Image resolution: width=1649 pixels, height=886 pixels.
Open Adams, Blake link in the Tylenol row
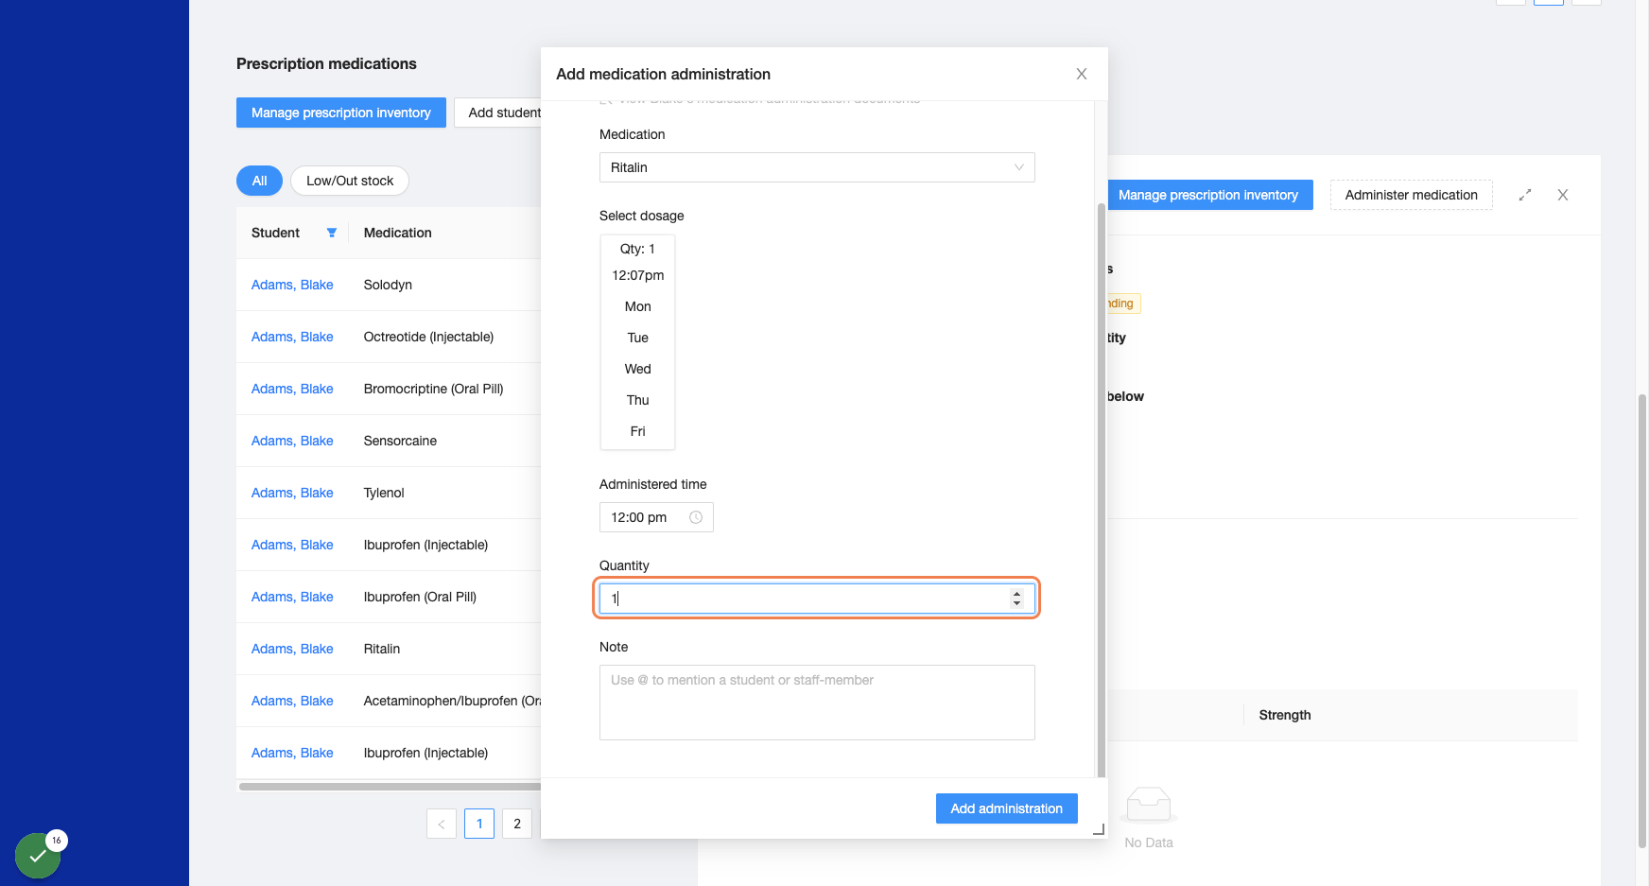292,493
